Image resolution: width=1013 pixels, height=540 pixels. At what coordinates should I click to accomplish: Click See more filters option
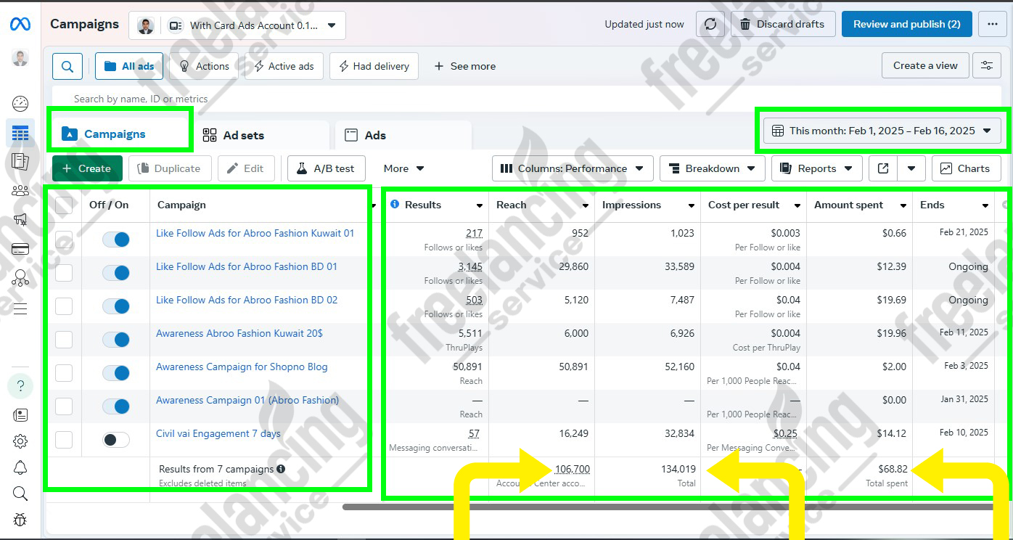pos(464,66)
